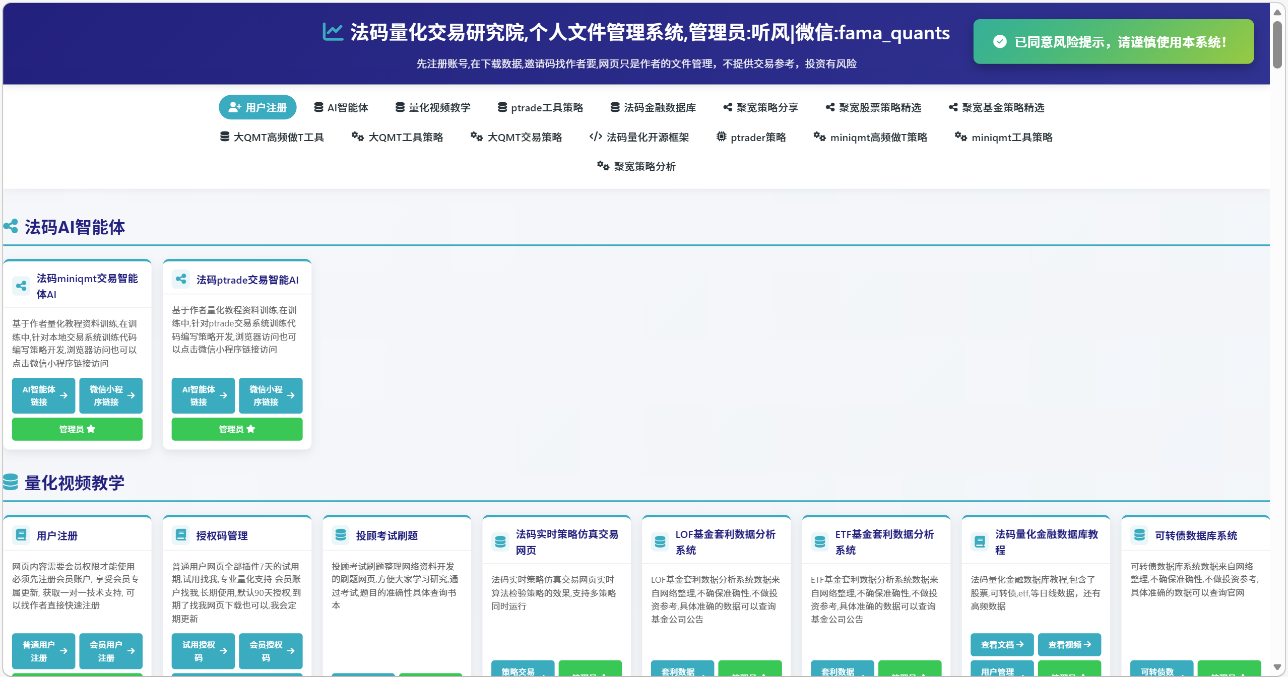Viewport: 1288px width, 677px height.
Task: Click the share icon on 法码ptrade交易智能AI card
Action: pos(181,279)
